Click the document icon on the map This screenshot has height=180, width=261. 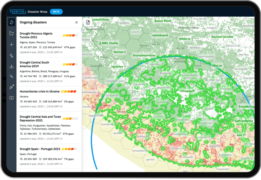88,22
